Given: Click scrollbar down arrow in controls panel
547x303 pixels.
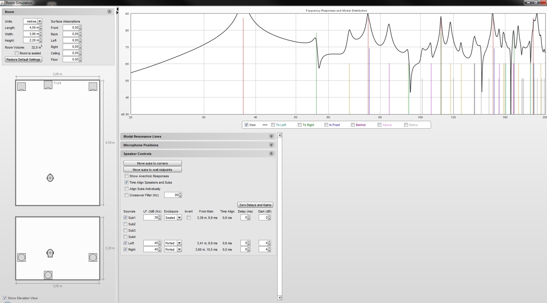Looking at the screenshot, I should 280,298.
